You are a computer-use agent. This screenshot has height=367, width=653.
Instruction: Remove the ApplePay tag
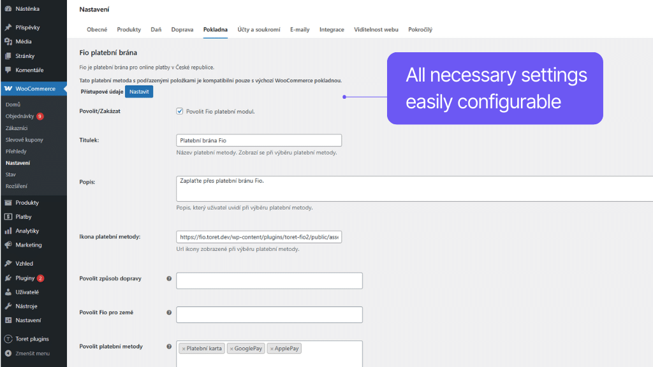tap(272, 349)
